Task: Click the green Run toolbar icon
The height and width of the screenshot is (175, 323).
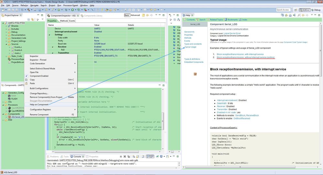Action: coord(72,10)
